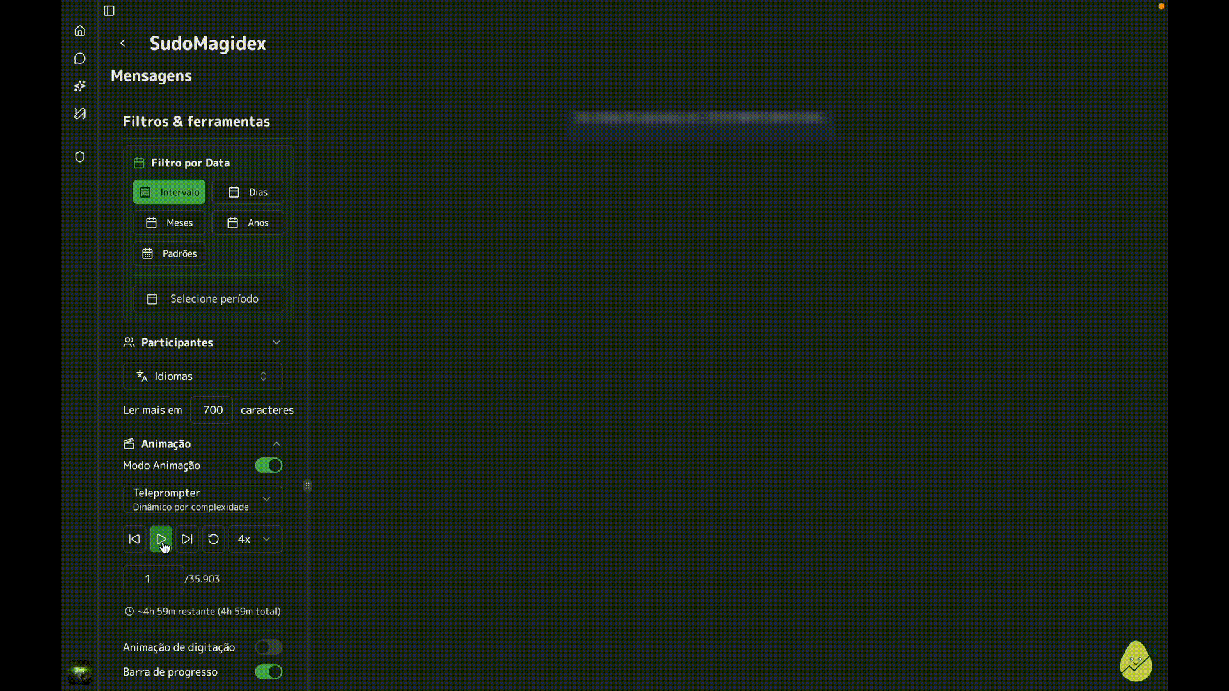
Task: Open the Teleprompter mode dropdown
Action: [x=202, y=500]
